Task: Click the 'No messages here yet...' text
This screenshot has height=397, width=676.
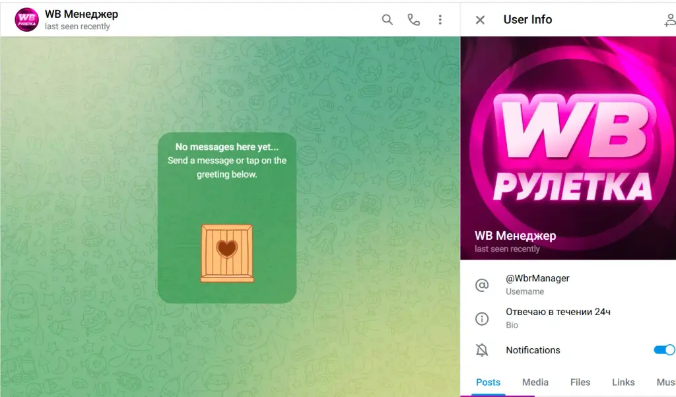Action: tap(227, 147)
